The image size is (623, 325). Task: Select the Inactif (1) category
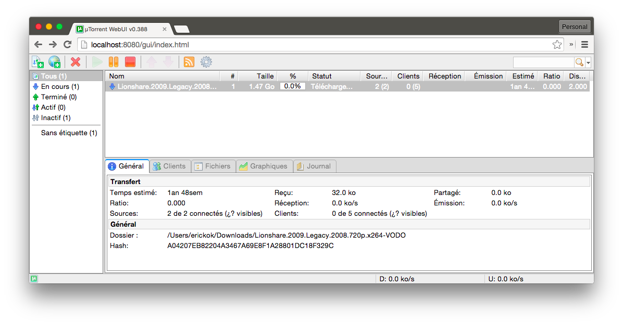(x=67, y=118)
